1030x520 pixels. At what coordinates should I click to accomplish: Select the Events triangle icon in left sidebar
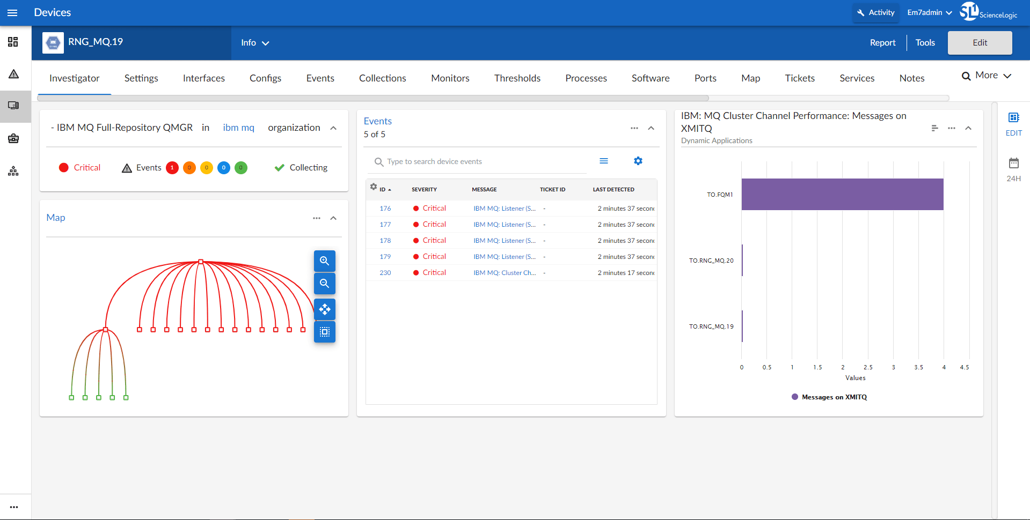13,74
